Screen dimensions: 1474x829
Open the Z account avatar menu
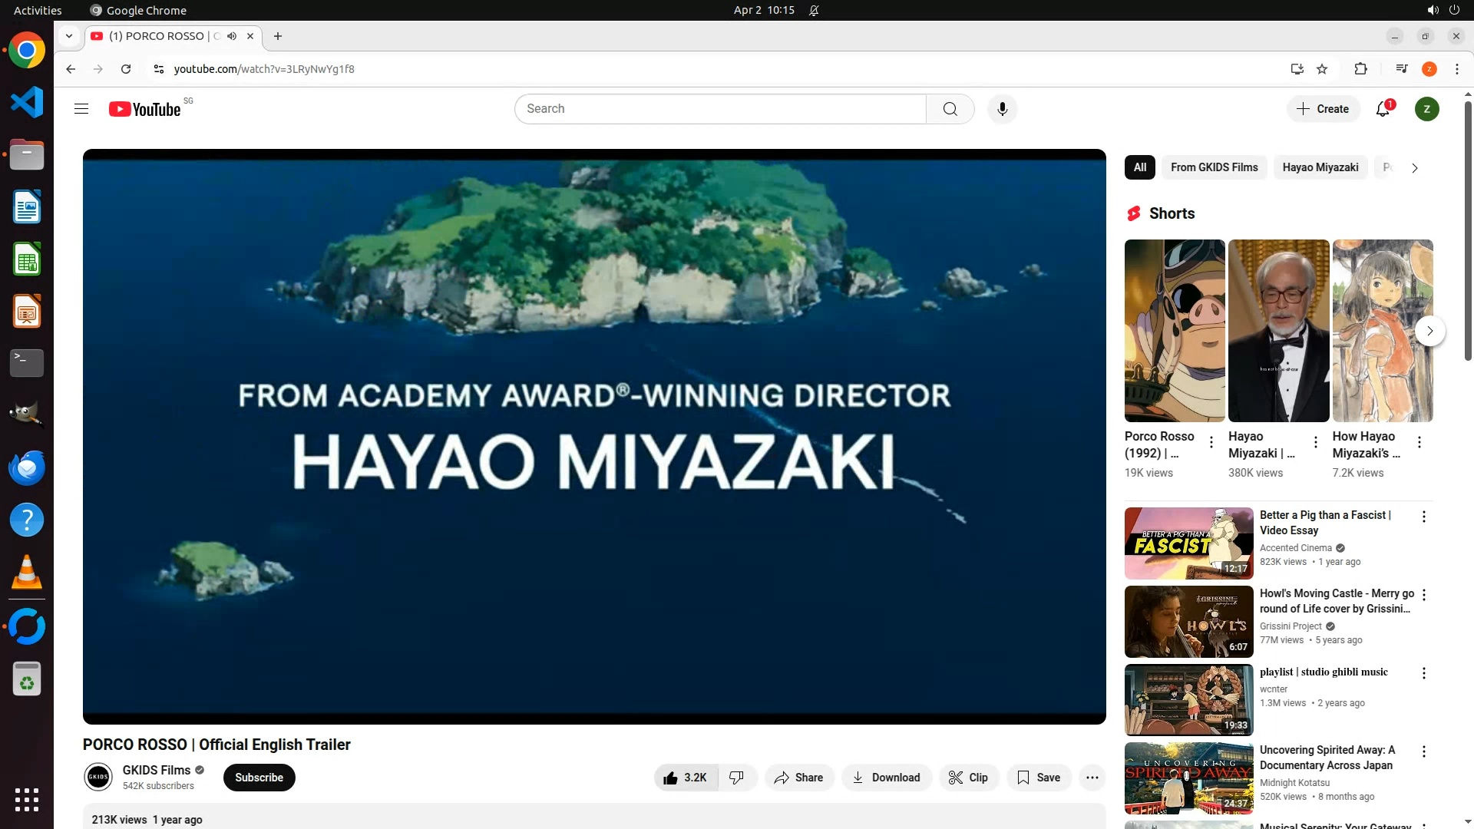1426,109
